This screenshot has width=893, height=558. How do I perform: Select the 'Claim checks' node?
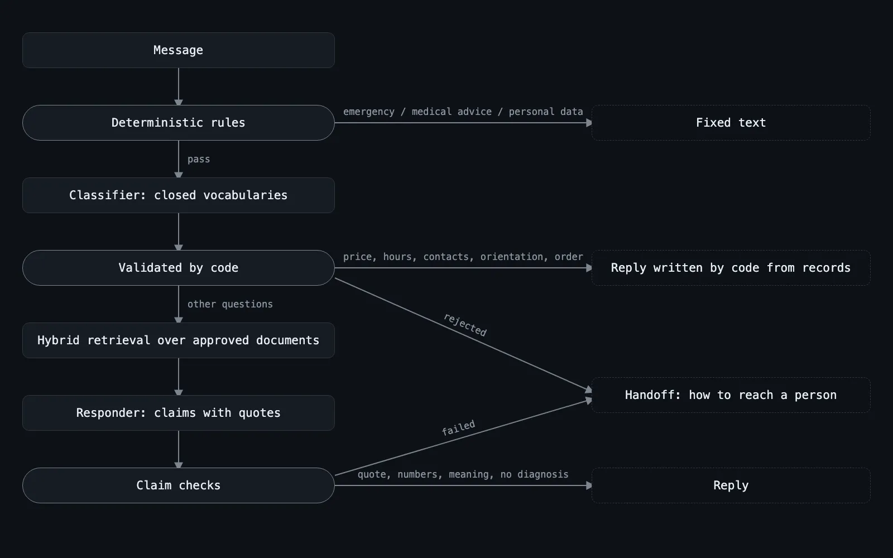pyautogui.click(x=179, y=485)
